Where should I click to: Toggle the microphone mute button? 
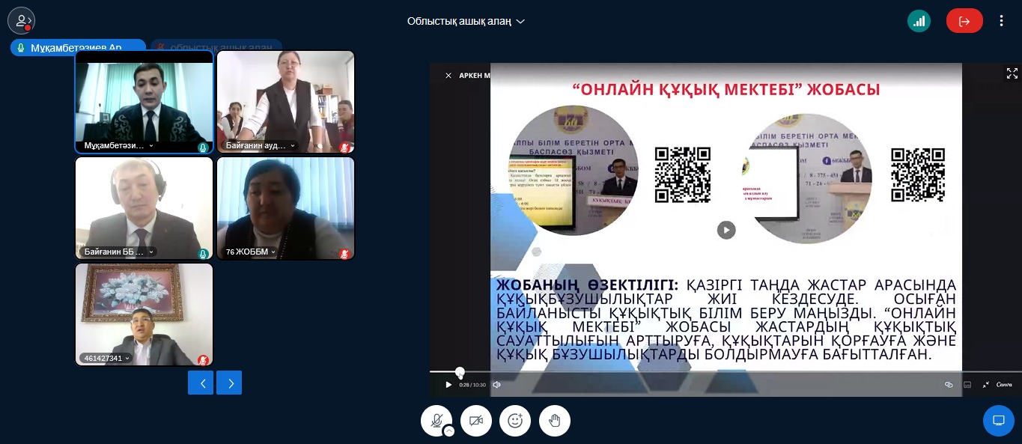pos(436,421)
